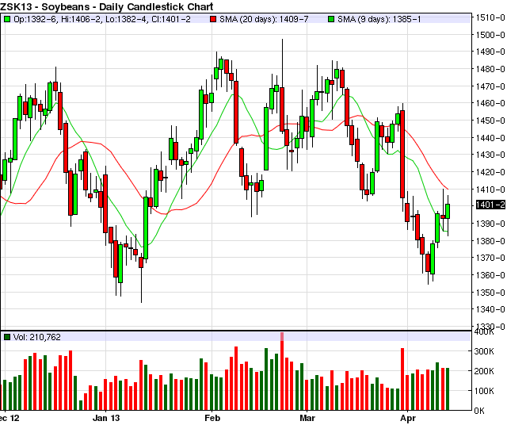This screenshot has width=507, height=425.
Task: Click the 'Op:1392-6, Hi:1406-2, Lo:1382-4, Cl:1401-2' text
Action: tap(102, 19)
